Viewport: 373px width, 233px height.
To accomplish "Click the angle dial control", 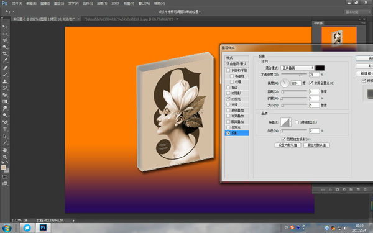I will tap(285, 83).
